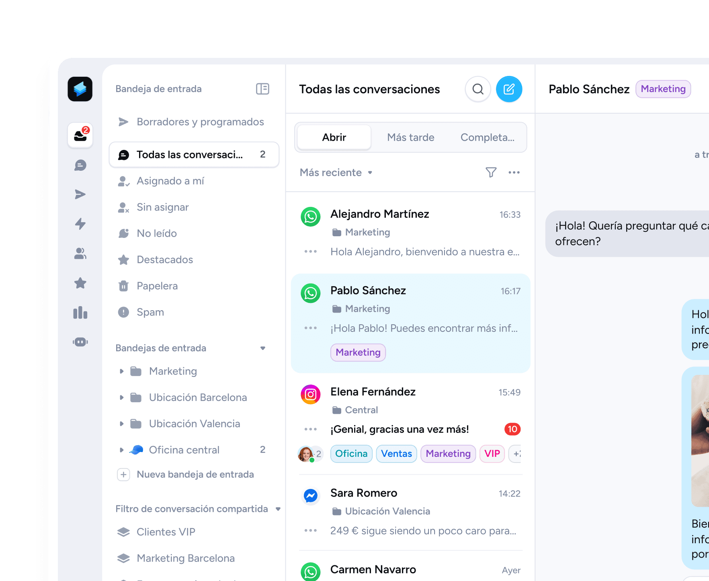Click Marketing tag in Pablo Sánchez card
Viewport: 709px width, 581px height.
[358, 352]
